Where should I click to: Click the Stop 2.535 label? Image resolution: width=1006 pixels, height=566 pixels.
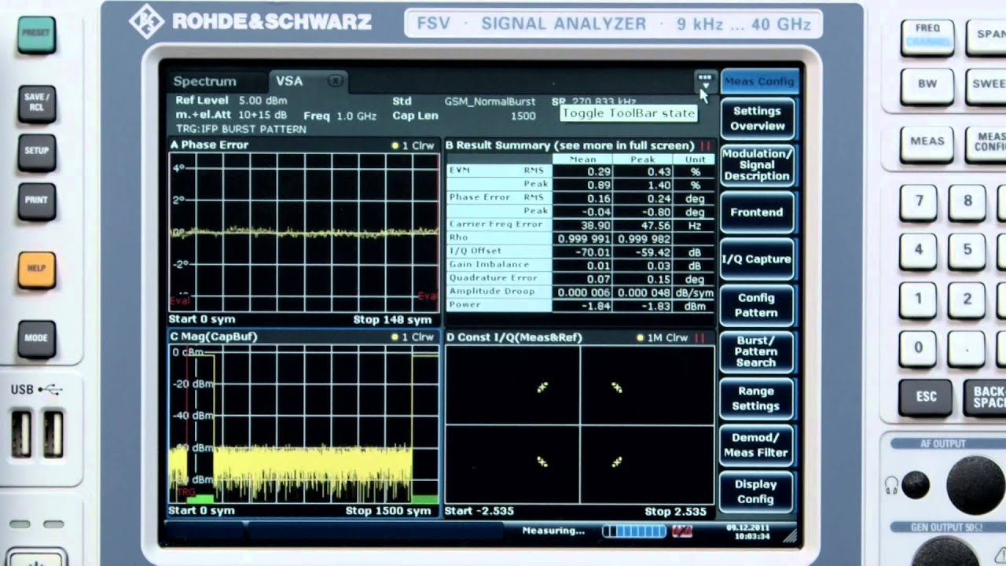pyautogui.click(x=676, y=512)
